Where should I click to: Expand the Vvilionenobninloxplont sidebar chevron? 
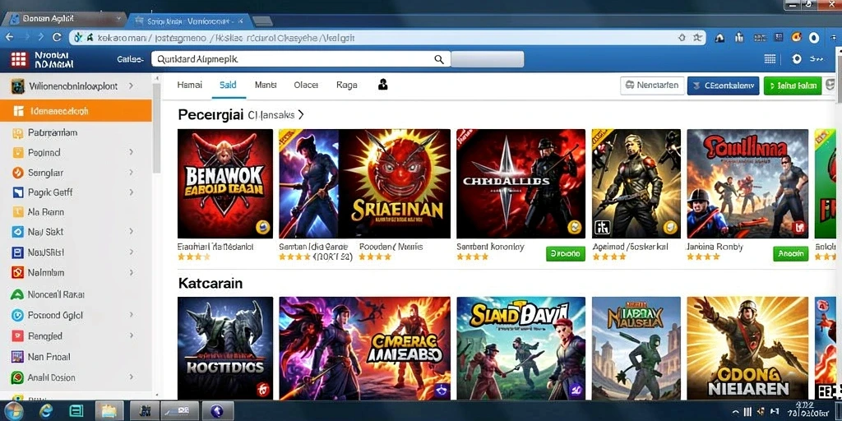click(x=131, y=86)
